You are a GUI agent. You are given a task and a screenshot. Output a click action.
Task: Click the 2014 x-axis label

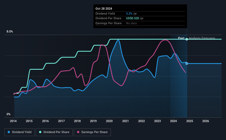(x=13, y=121)
